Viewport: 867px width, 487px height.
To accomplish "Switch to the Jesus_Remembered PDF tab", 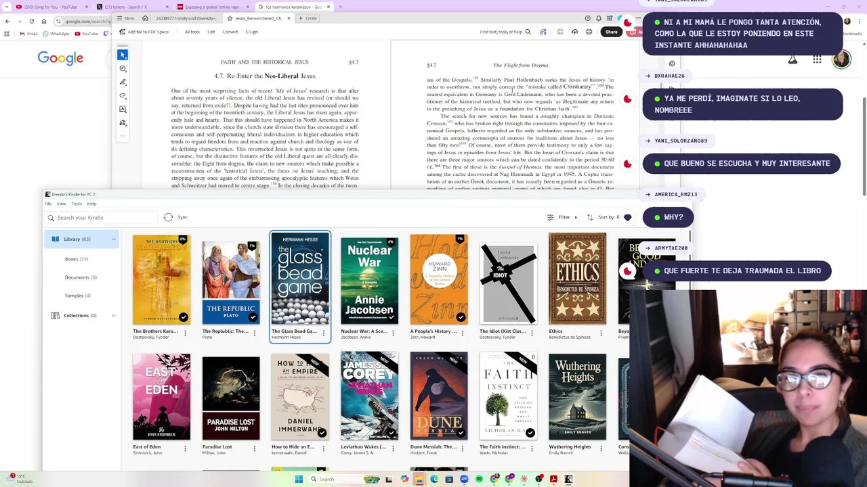I will click(259, 18).
